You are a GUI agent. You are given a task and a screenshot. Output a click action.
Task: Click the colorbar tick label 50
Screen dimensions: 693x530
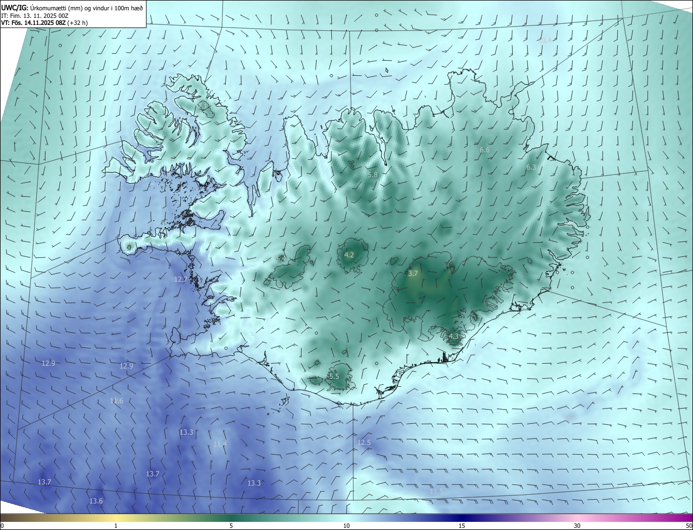[x=689, y=526]
